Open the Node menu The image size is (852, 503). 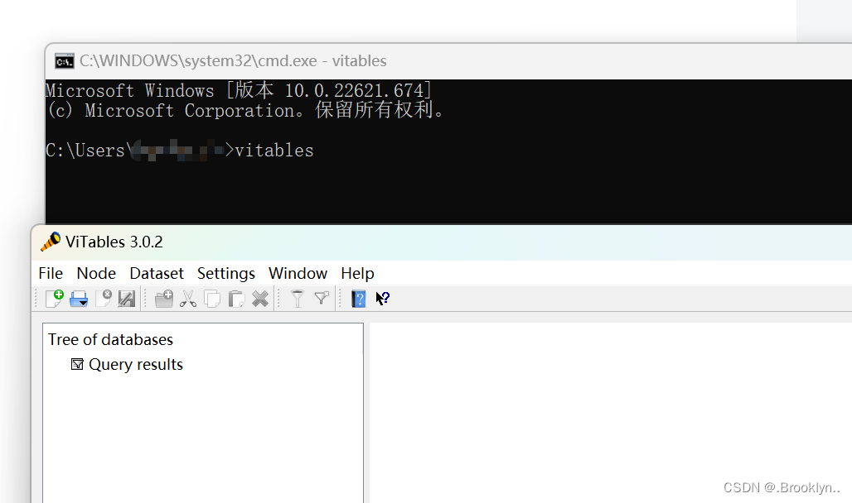[x=96, y=273]
